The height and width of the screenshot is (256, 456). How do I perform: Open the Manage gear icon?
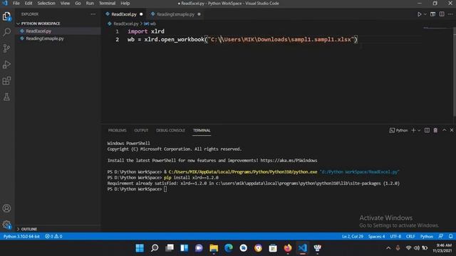tap(6, 225)
